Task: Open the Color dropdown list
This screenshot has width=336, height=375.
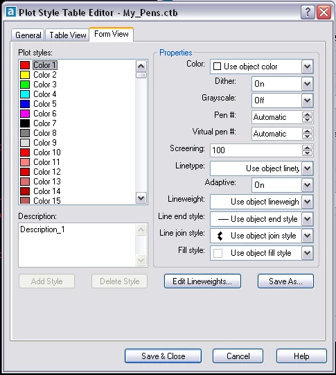Action: 307,67
